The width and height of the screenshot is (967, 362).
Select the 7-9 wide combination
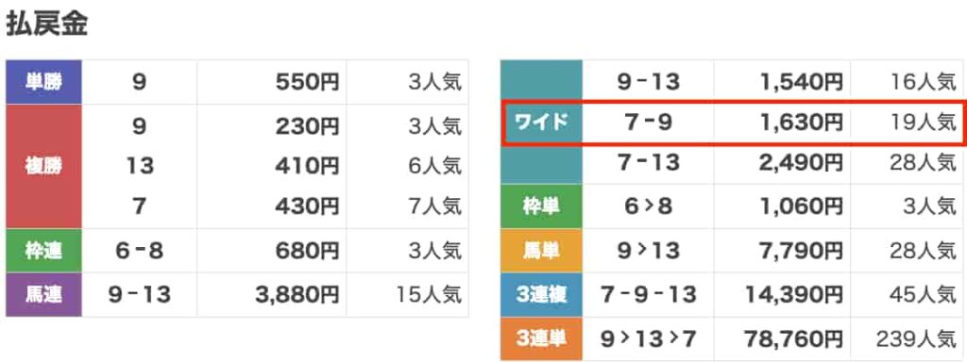648,123
